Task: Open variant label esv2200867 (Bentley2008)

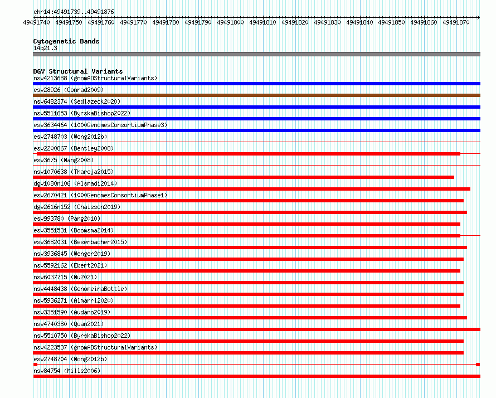Action: coord(74,148)
